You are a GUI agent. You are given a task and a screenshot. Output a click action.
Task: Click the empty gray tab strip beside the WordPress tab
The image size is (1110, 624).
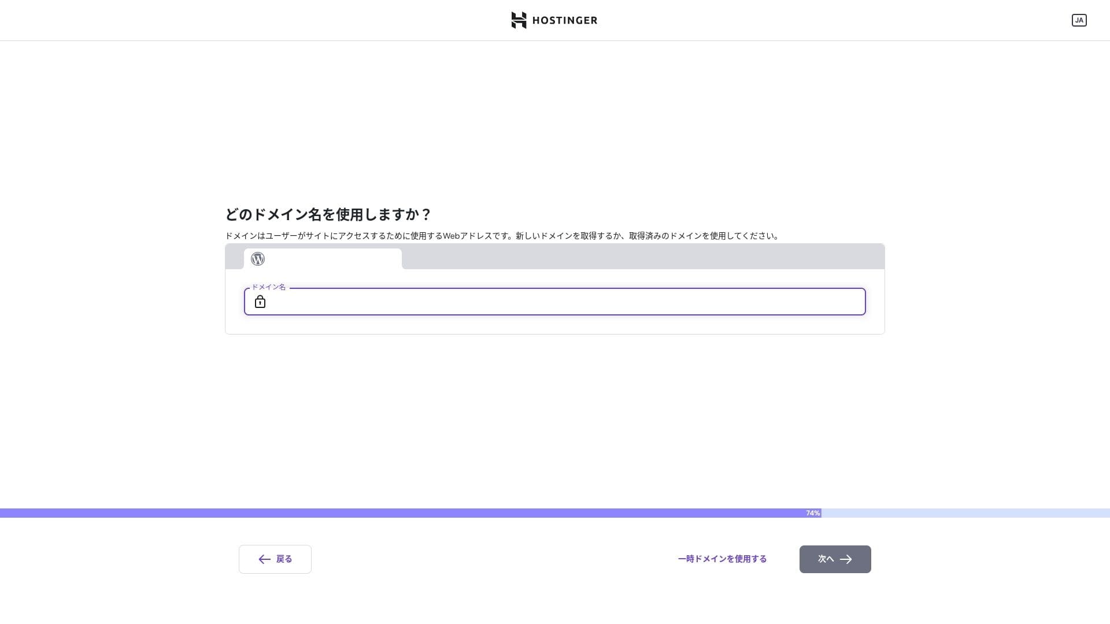643,257
